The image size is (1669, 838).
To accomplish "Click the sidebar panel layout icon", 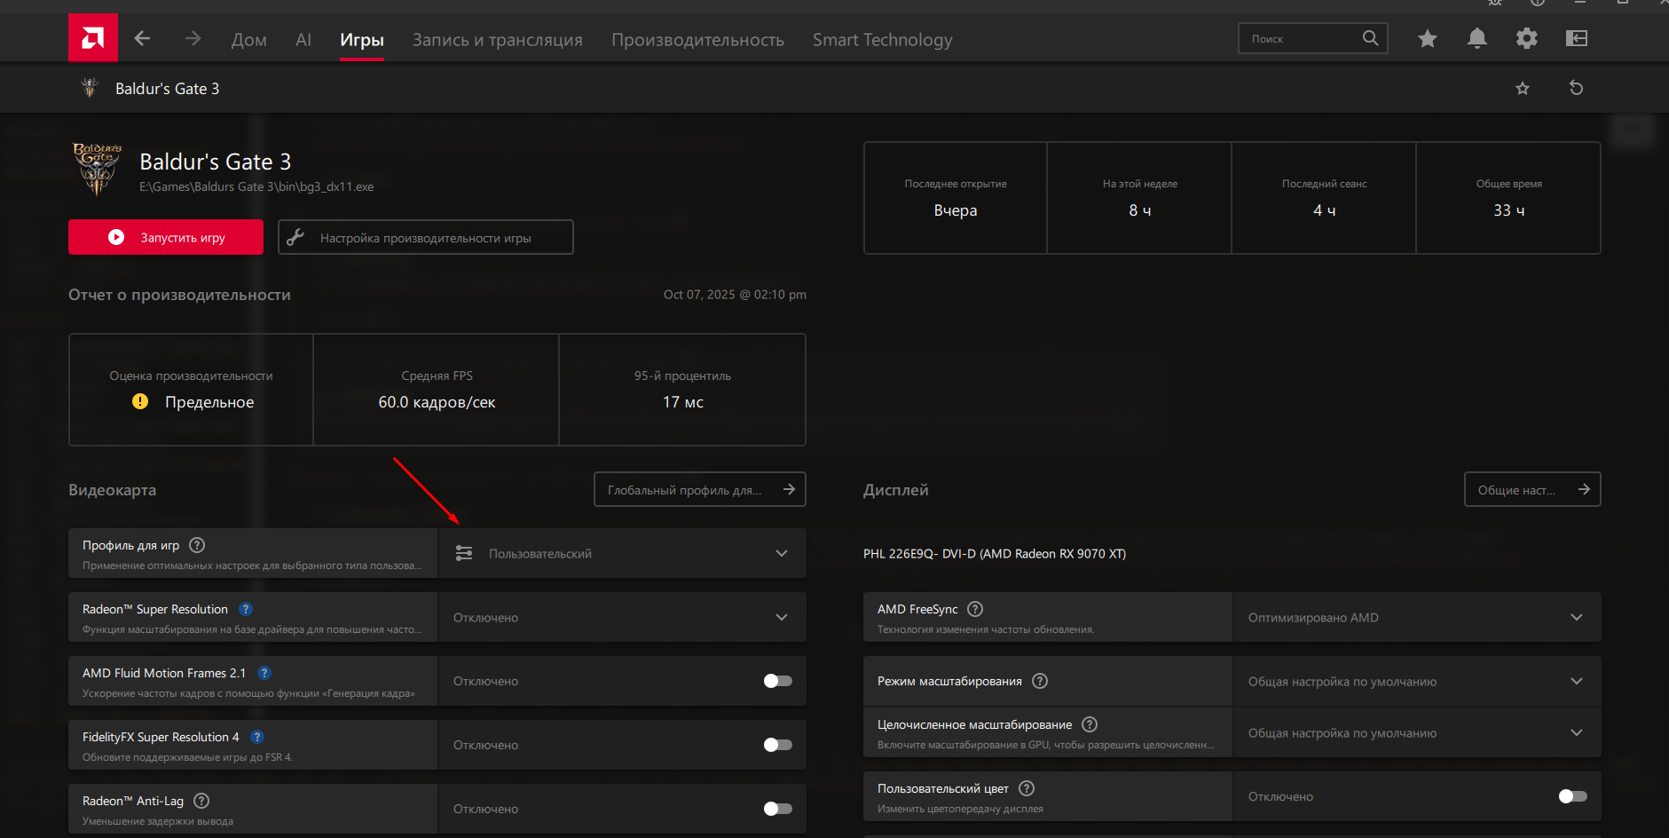I will coord(1576,38).
